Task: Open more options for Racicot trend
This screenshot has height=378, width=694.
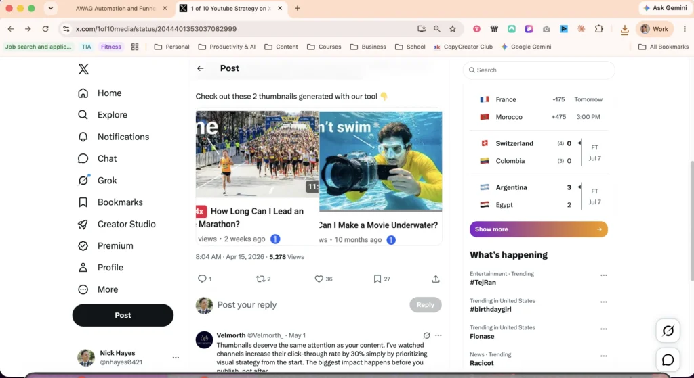Action: pyautogui.click(x=603, y=356)
